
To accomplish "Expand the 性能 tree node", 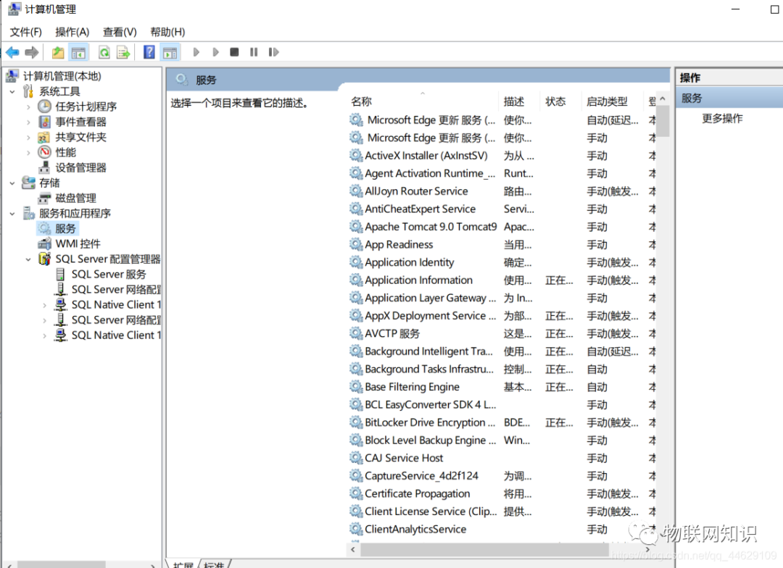I will tap(28, 152).
